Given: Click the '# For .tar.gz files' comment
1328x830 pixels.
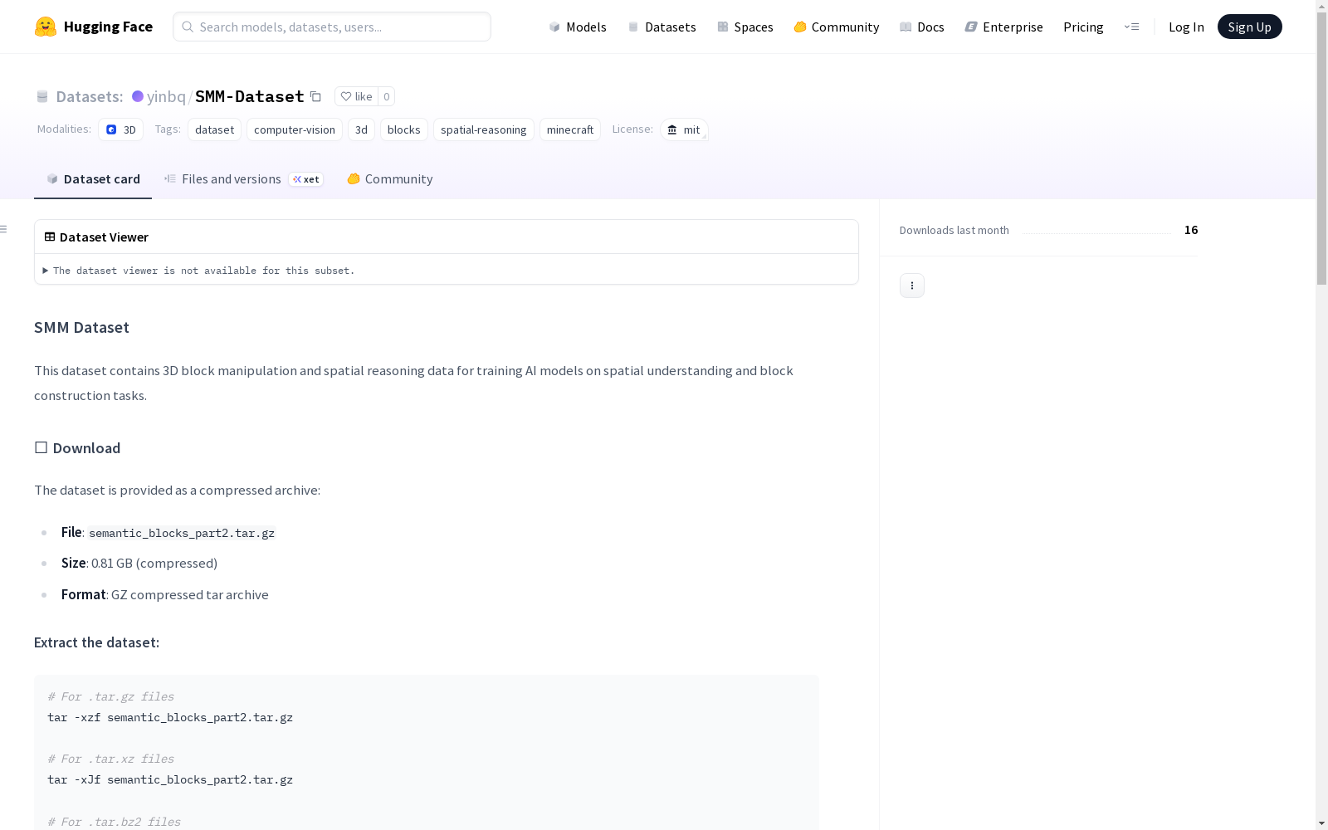Looking at the screenshot, I should click(111, 696).
